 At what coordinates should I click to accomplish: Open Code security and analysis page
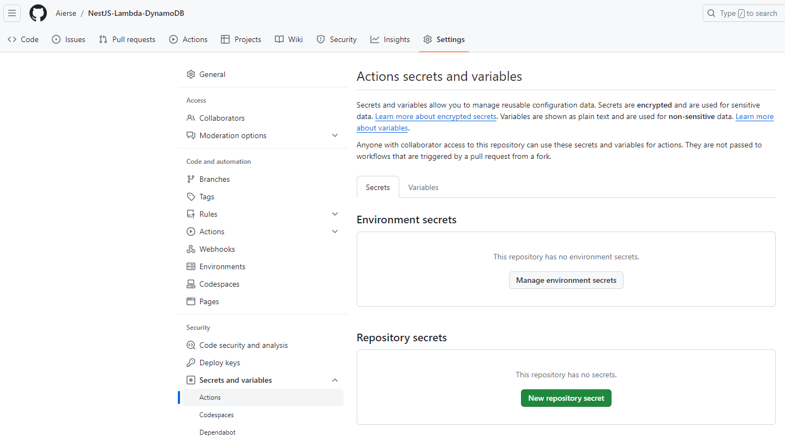click(263, 345)
